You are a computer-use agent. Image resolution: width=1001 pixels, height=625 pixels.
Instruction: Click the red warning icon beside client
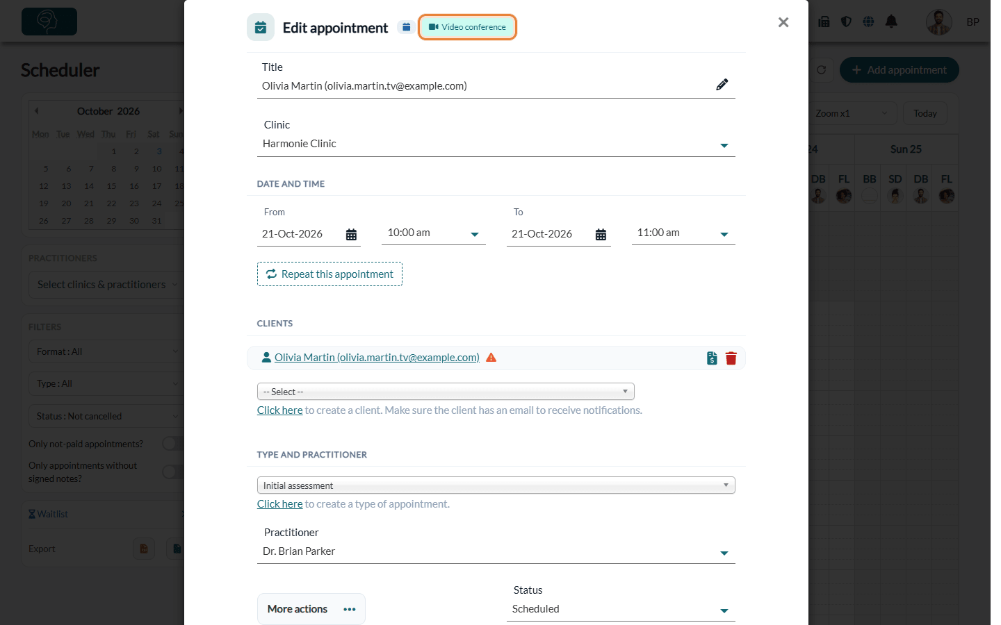[x=491, y=358]
